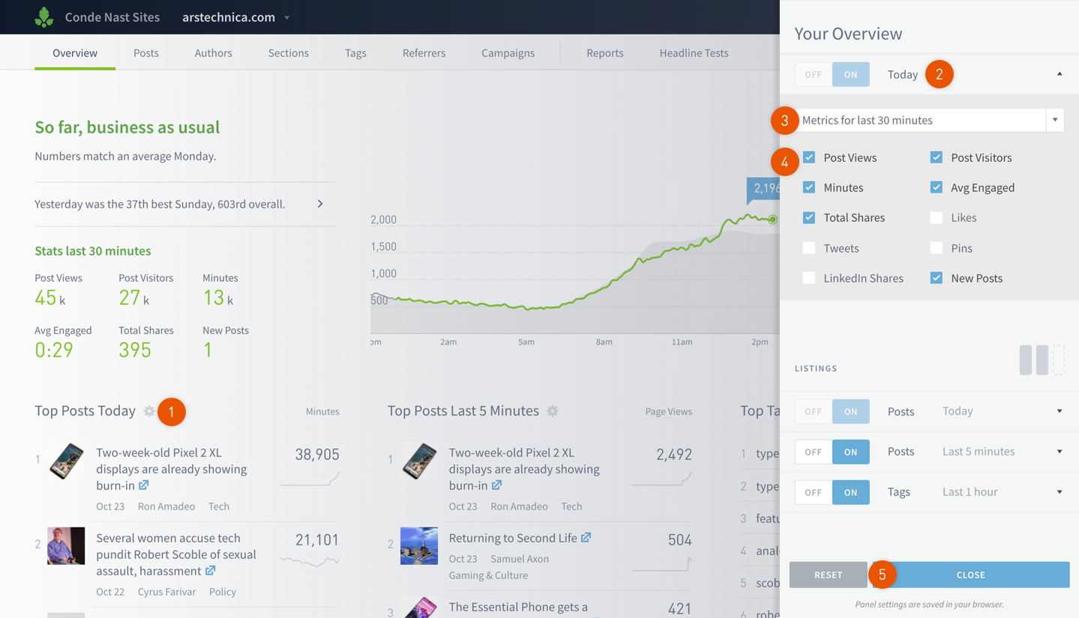Uncheck the Total Shares checkbox

point(809,217)
